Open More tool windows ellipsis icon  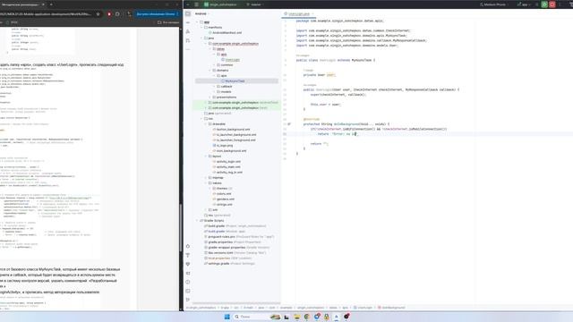tap(188, 49)
